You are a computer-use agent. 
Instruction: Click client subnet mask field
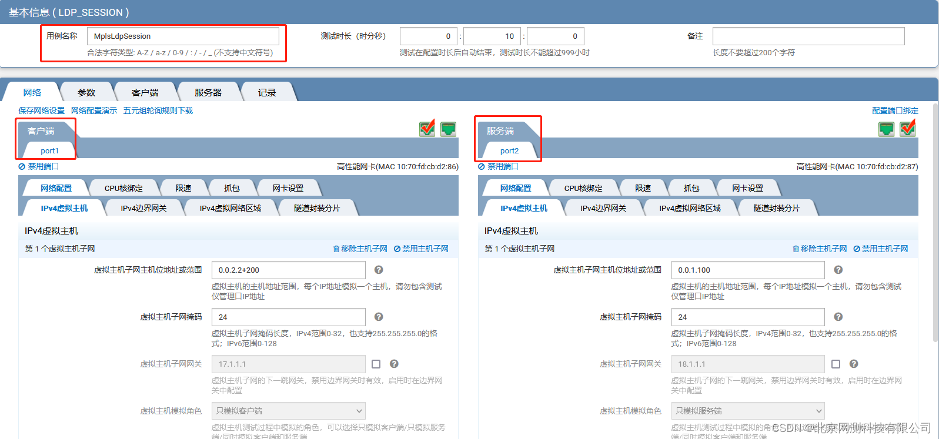click(x=289, y=317)
